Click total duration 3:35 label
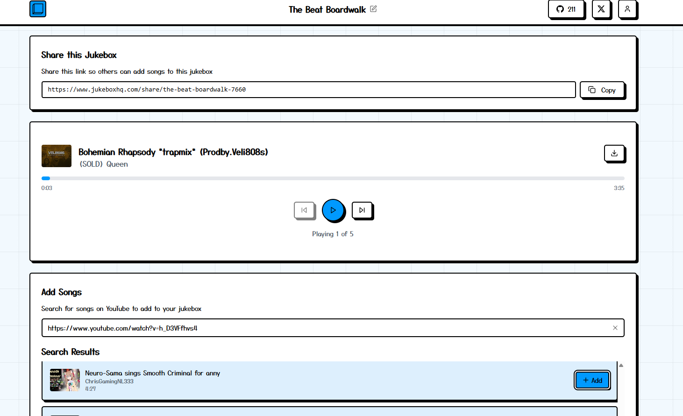 [619, 188]
